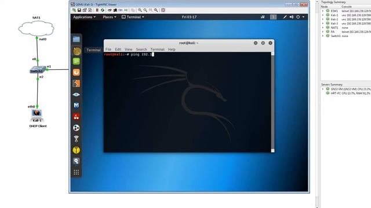The height and width of the screenshot is (208, 371).
Task: Open the Terminal menu in terminal menubar
Action: 157,49
